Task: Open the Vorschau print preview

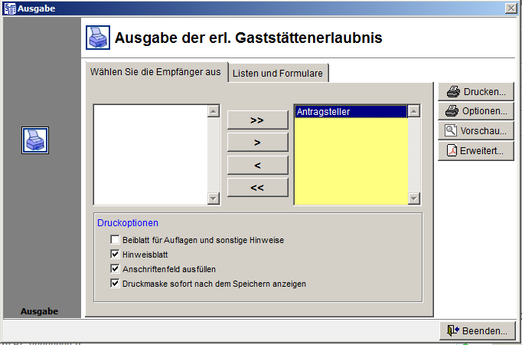Action: 475,131
